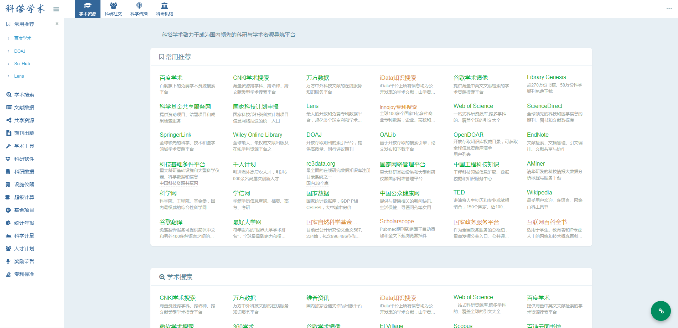This screenshot has height=328, width=678.
Task: Open the Library Genesis link
Action: click(546, 77)
